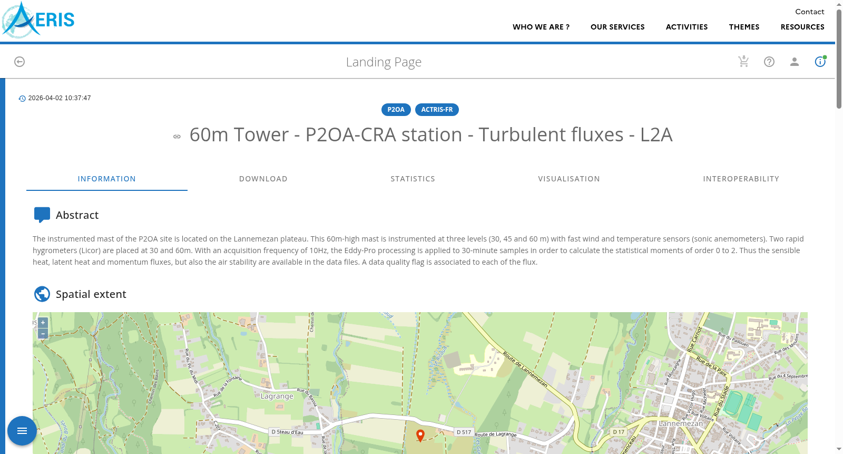Click the D 517 road label on map
This screenshot has height=454, width=843.
(464, 432)
